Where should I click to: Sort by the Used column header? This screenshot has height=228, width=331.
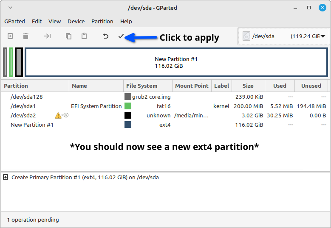(x=280, y=86)
